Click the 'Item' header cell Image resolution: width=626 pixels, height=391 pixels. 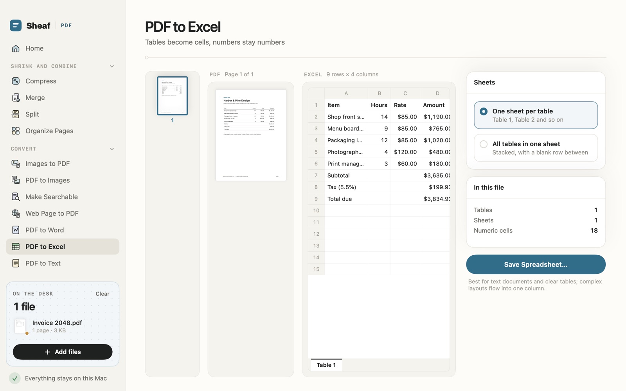346,105
